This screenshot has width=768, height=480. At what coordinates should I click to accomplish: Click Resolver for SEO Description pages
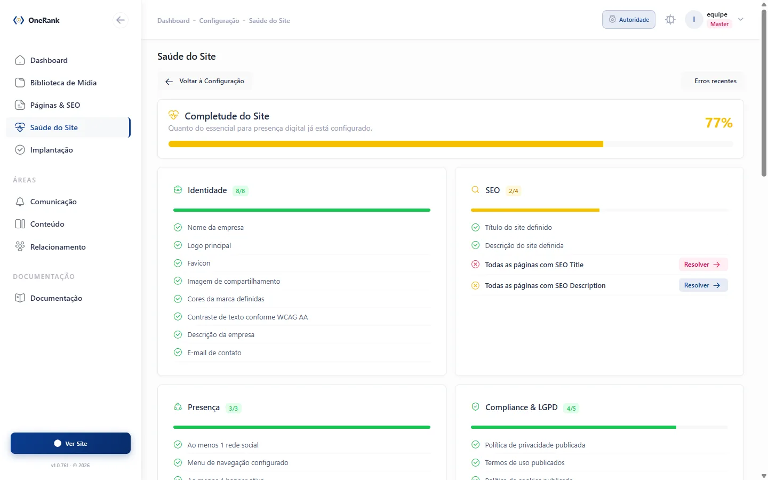pos(703,285)
